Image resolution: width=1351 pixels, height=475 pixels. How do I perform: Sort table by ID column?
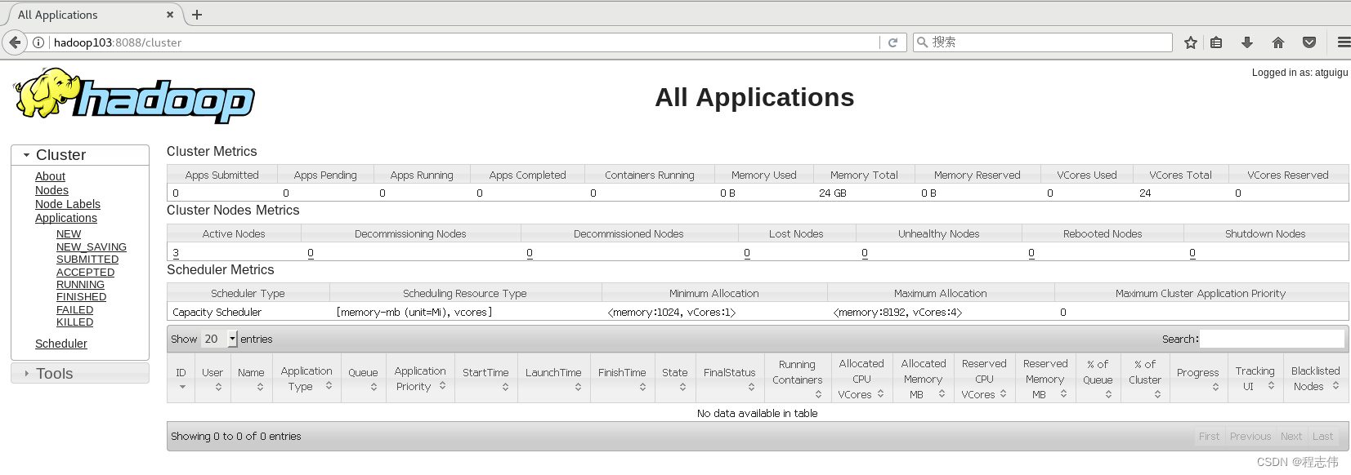pyautogui.click(x=181, y=378)
